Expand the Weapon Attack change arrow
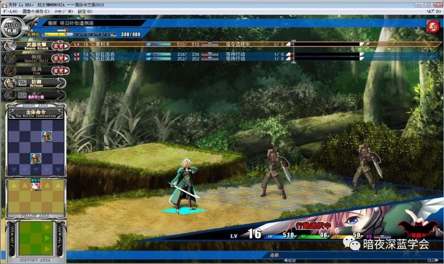The image size is (444, 264). (x=61, y=46)
